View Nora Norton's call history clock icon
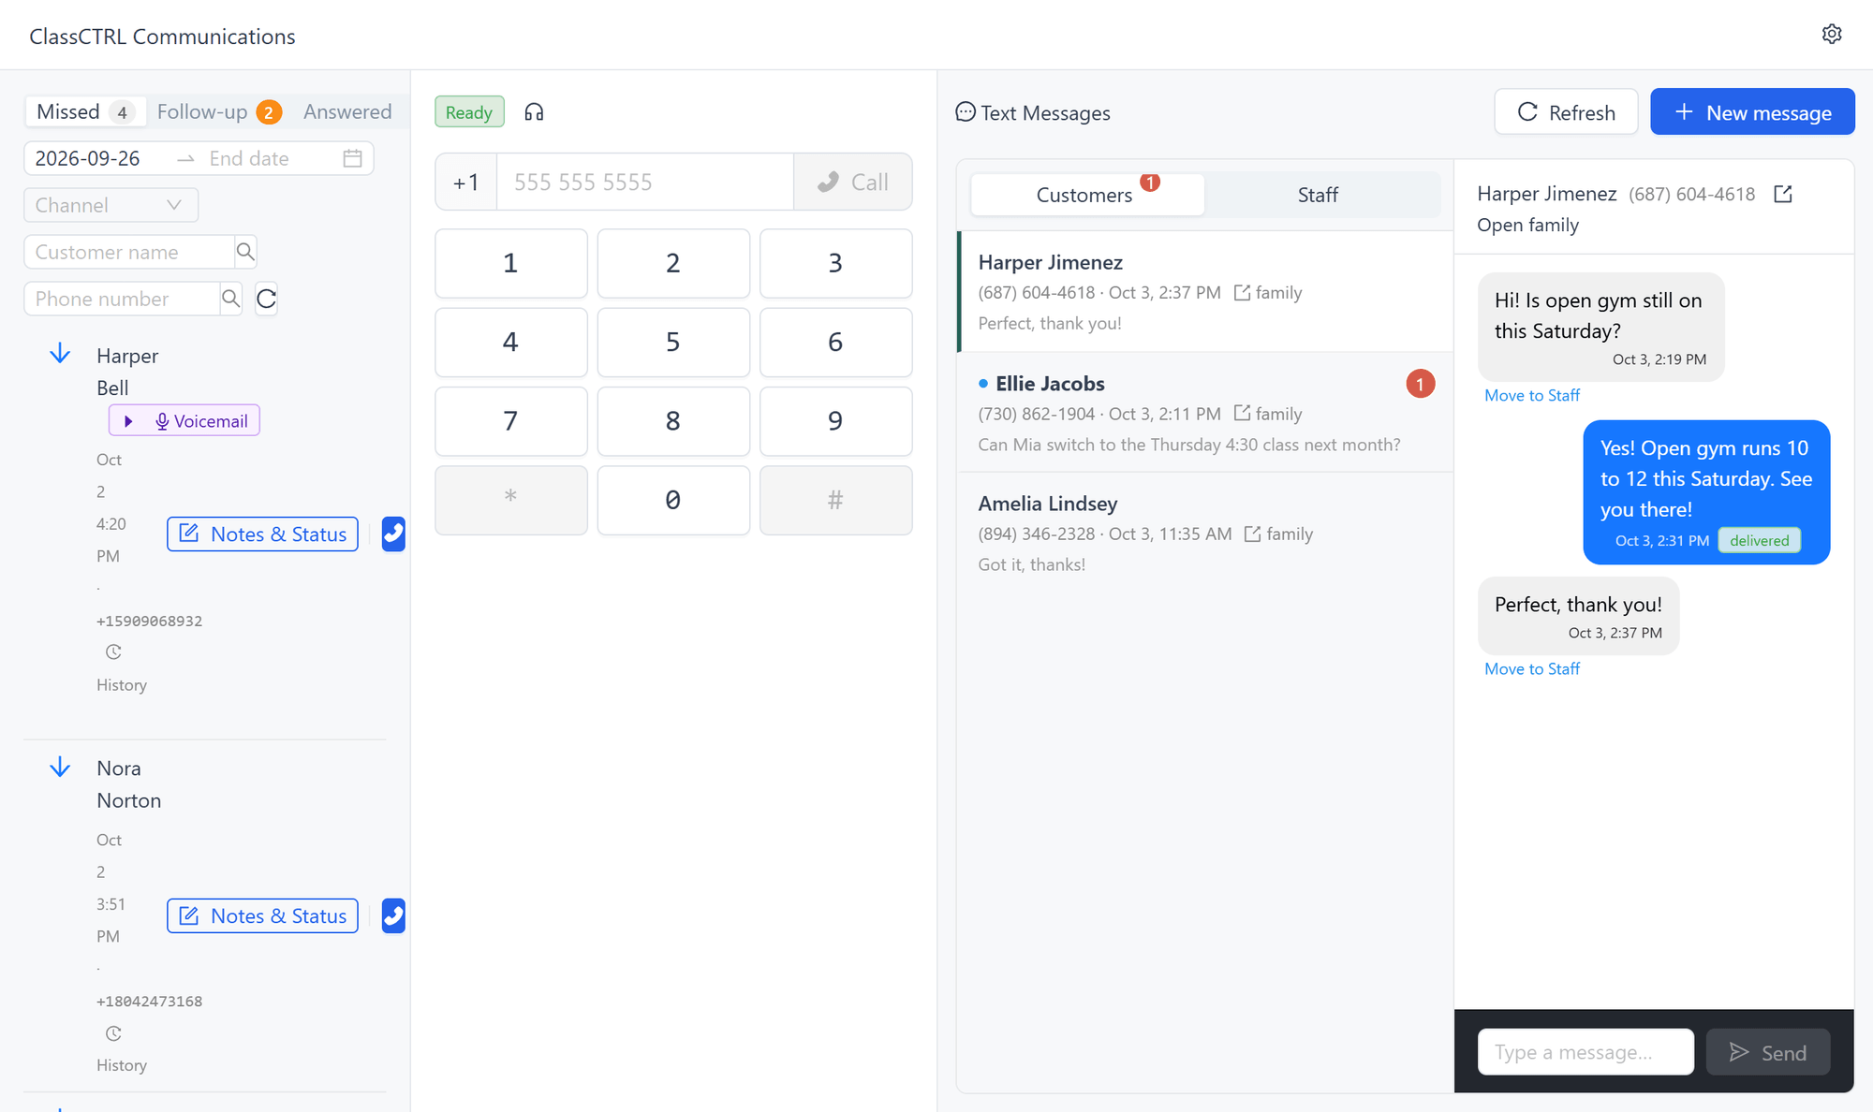The width and height of the screenshot is (1873, 1112). pos(113,1033)
